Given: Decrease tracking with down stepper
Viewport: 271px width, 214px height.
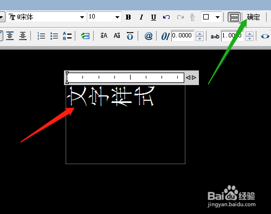Looking at the screenshot, I should (x=249, y=38).
